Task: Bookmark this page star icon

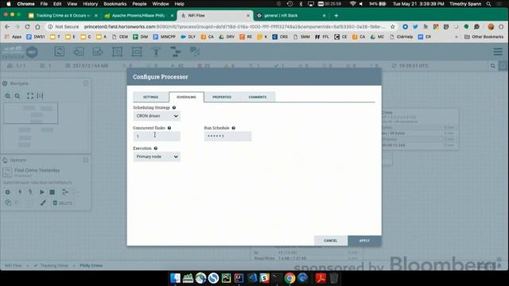Action: pyautogui.click(x=392, y=27)
